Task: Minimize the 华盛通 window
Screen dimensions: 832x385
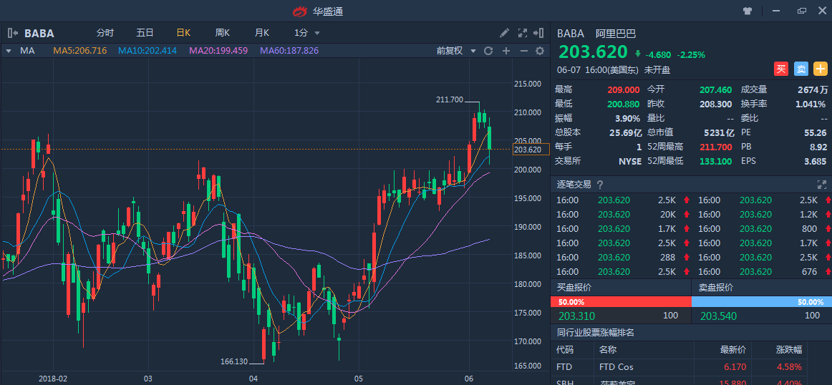Action: (x=776, y=11)
